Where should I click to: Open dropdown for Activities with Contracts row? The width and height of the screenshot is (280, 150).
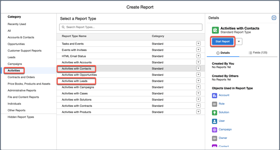[x=198, y=105]
